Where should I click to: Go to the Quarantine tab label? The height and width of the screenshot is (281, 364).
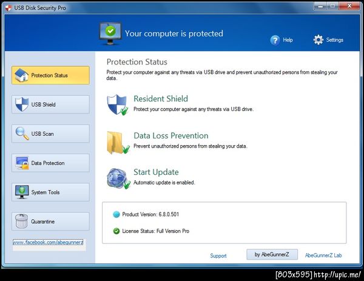click(x=42, y=222)
